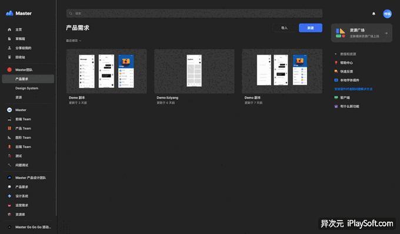Viewport: 400px width, 234px height.
Task: Select Design System in sidebar
Action: 27,88
